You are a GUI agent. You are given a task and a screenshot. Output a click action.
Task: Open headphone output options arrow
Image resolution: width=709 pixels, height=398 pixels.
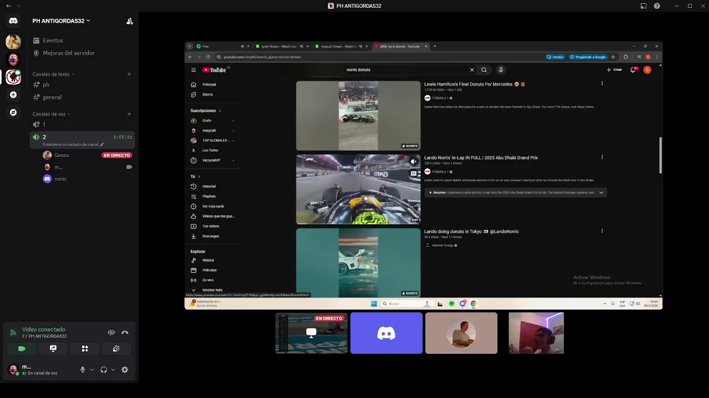113,370
